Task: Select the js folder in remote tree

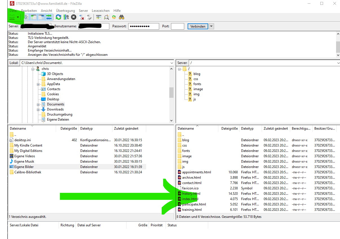Action: [195, 99]
